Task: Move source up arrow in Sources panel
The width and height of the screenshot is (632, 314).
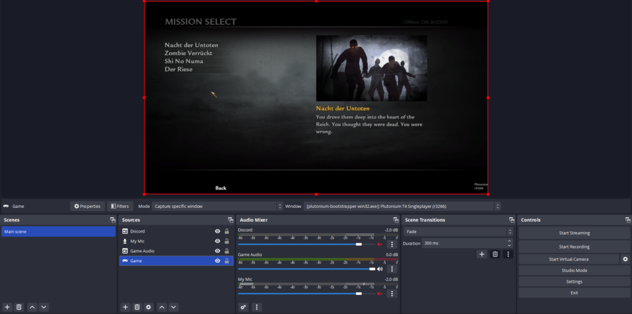Action: tap(162, 307)
